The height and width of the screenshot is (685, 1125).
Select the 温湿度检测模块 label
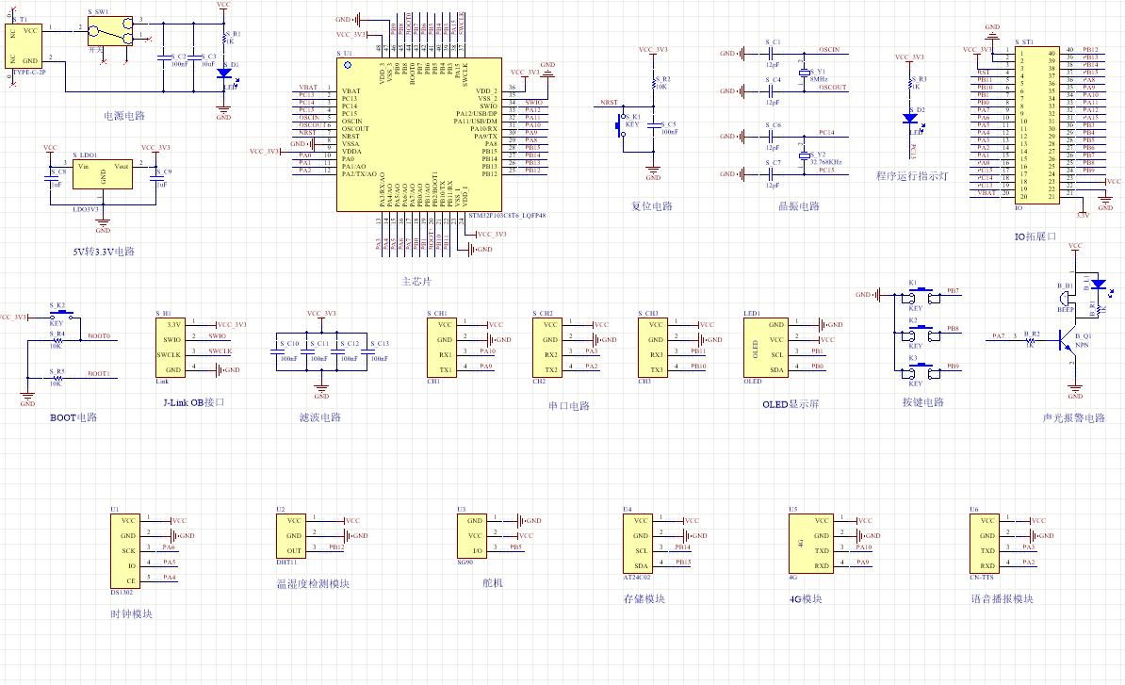pos(313,584)
